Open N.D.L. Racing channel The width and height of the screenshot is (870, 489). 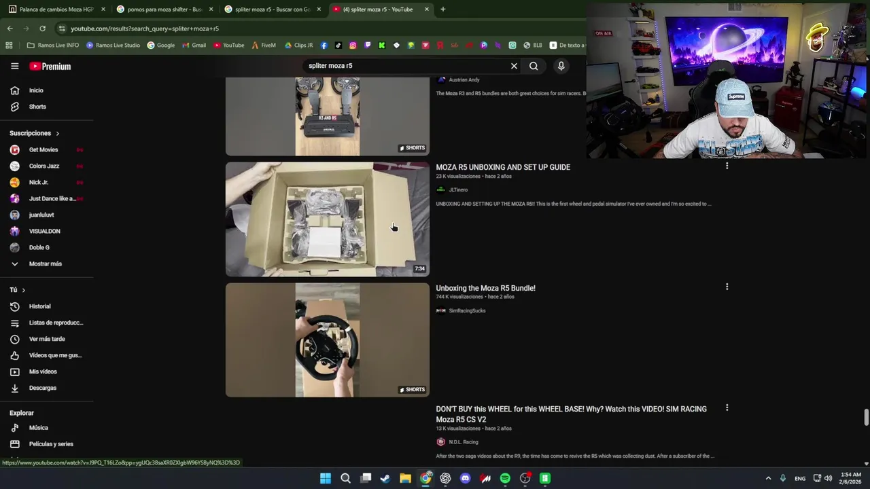point(464,442)
